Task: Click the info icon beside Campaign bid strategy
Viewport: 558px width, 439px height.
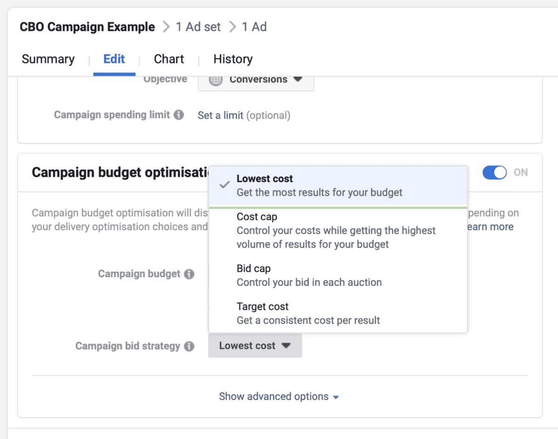Action: (x=189, y=346)
